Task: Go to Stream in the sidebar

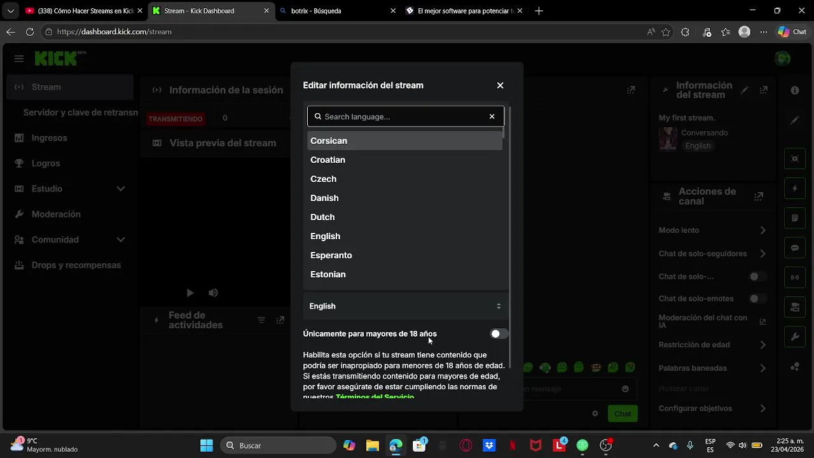Action: tap(70, 87)
